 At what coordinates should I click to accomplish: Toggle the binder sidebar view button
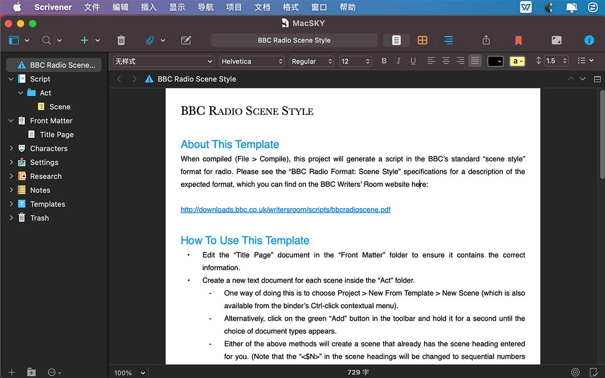tap(14, 40)
